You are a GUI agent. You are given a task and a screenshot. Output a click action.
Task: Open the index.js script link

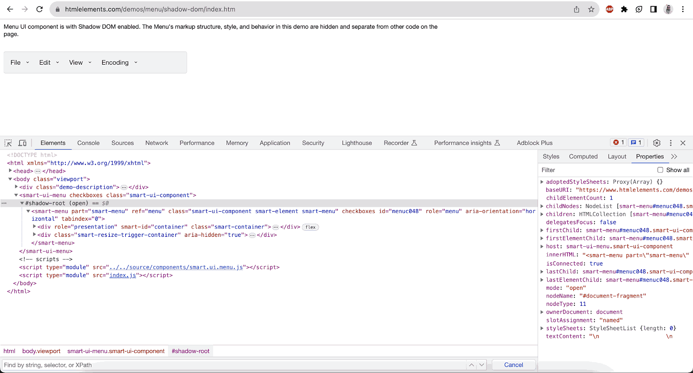point(123,275)
